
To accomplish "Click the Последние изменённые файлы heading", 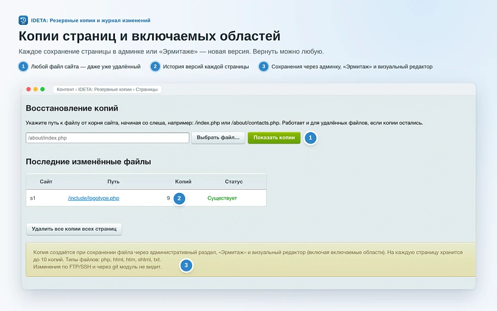I will (x=89, y=162).
